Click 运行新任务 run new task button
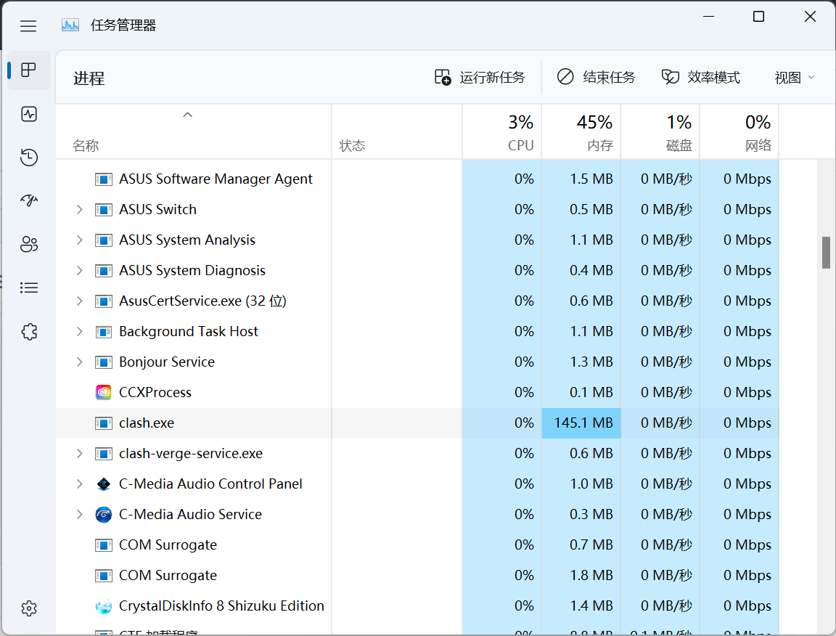This screenshot has width=836, height=636. pos(480,78)
